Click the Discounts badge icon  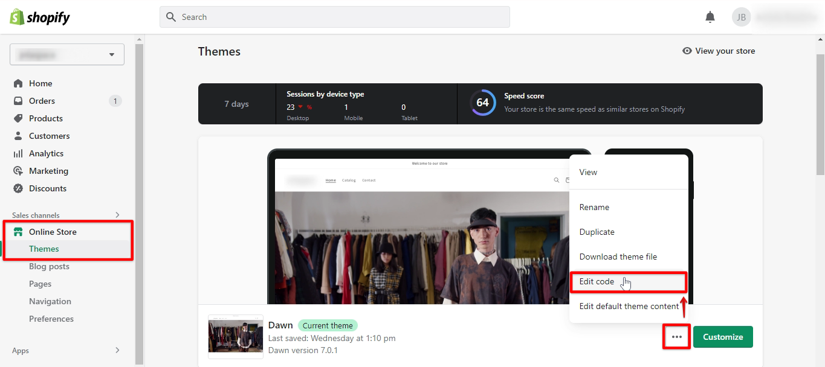click(x=18, y=188)
